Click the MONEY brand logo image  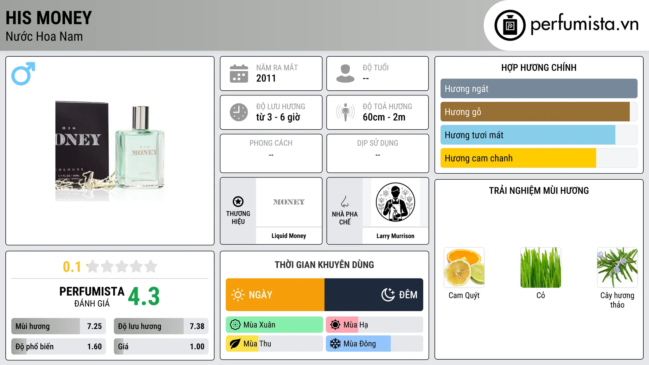(x=289, y=202)
